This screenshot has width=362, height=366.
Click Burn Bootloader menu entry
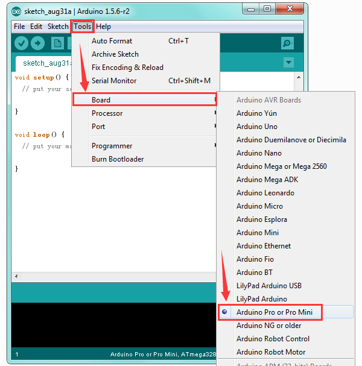[x=145, y=159]
